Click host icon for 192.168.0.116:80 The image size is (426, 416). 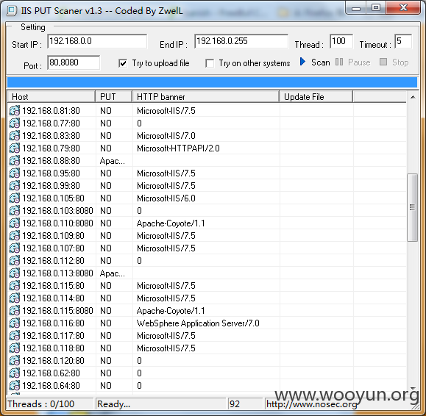[x=15, y=323]
